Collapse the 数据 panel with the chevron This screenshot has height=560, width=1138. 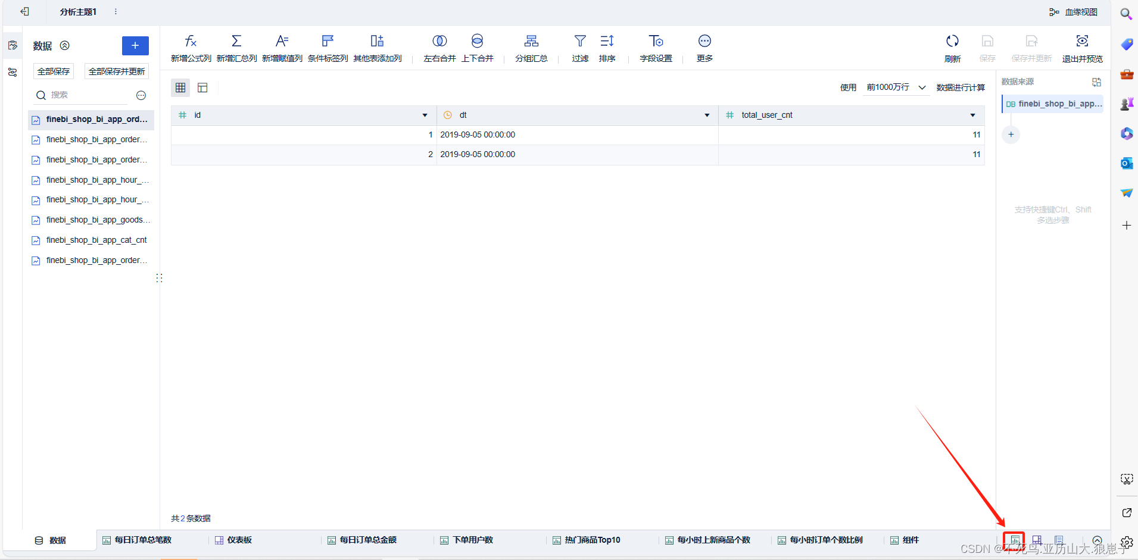pyautogui.click(x=65, y=45)
